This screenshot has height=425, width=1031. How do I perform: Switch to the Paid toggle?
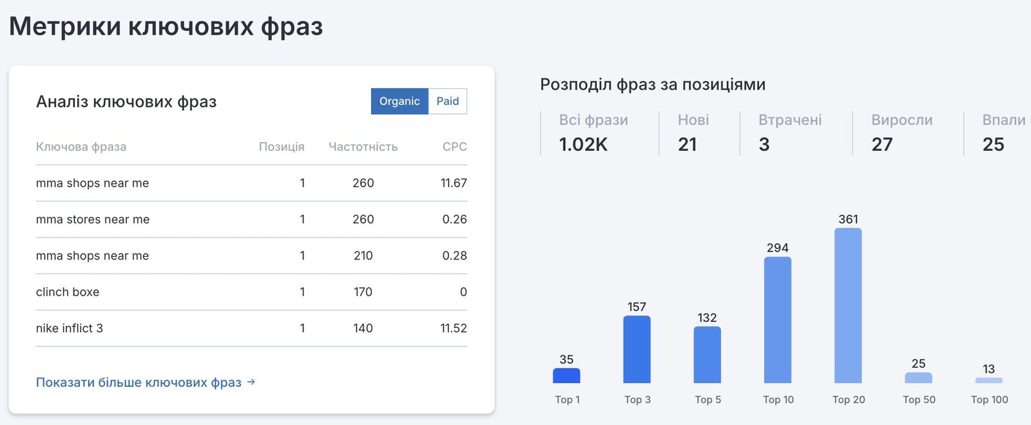pos(448,101)
